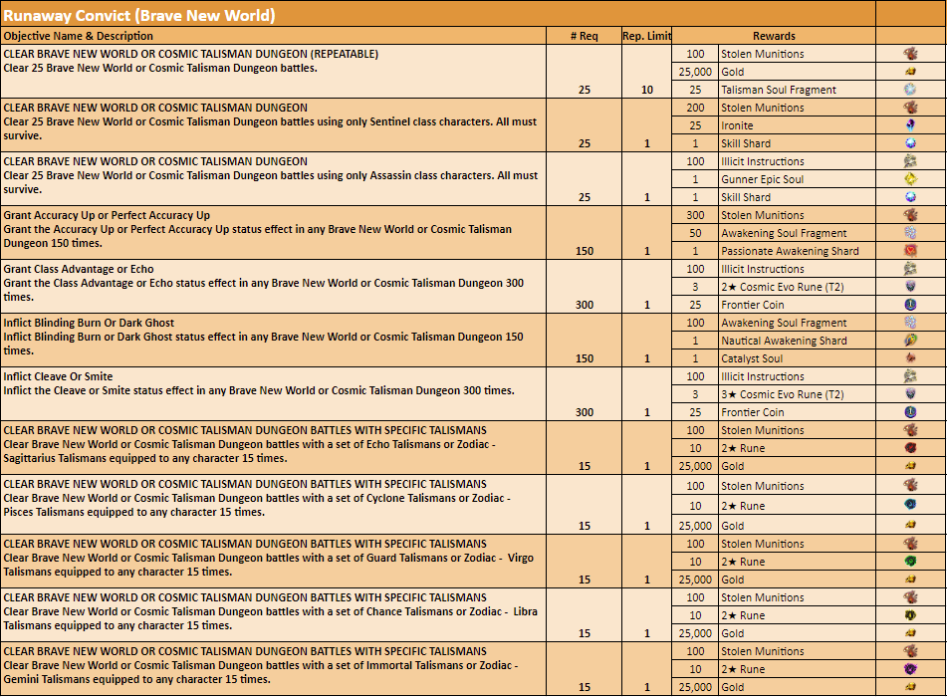Click Gold icon in the repeatable objective row
The width and height of the screenshot is (947, 697).
910,72
